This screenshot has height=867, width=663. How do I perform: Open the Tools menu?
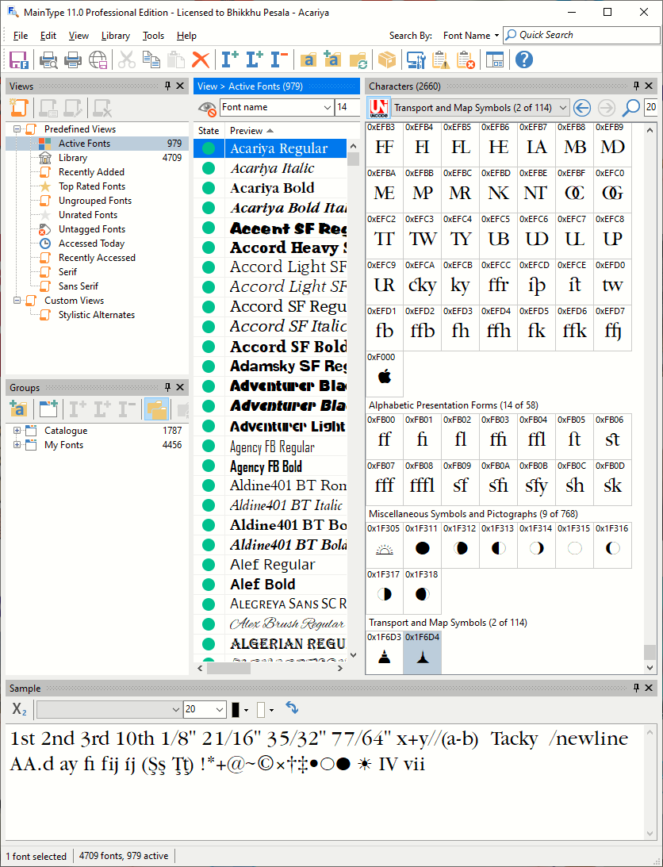pyautogui.click(x=153, y=36)
